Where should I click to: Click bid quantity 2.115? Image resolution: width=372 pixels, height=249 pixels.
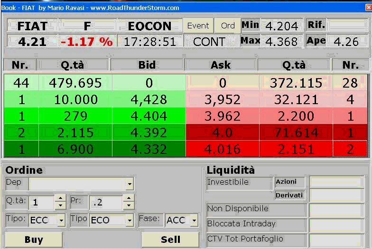pyautogui.click(x=75, y=133)
